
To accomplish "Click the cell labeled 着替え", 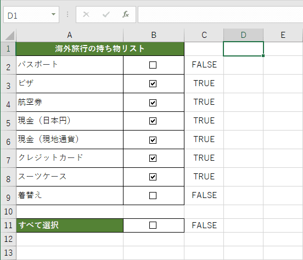I will 70,195.
